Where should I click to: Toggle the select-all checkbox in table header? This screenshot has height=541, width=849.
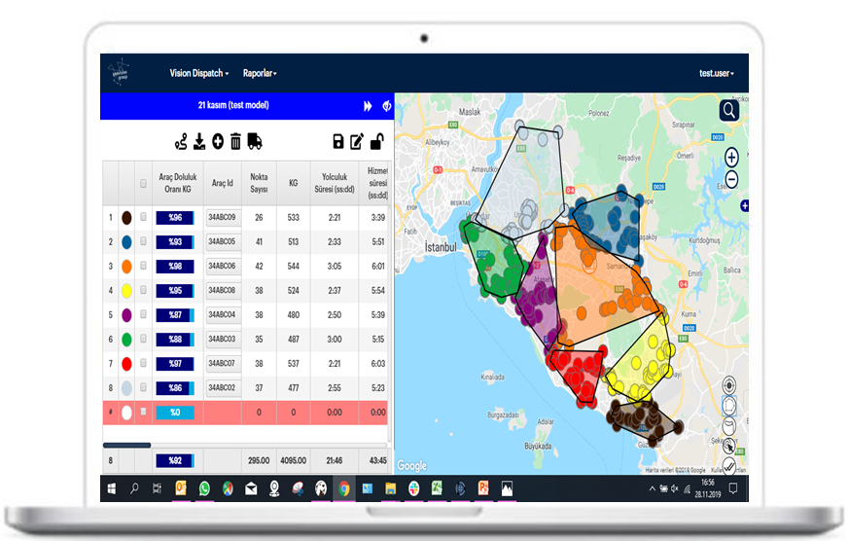click(143, 184)
